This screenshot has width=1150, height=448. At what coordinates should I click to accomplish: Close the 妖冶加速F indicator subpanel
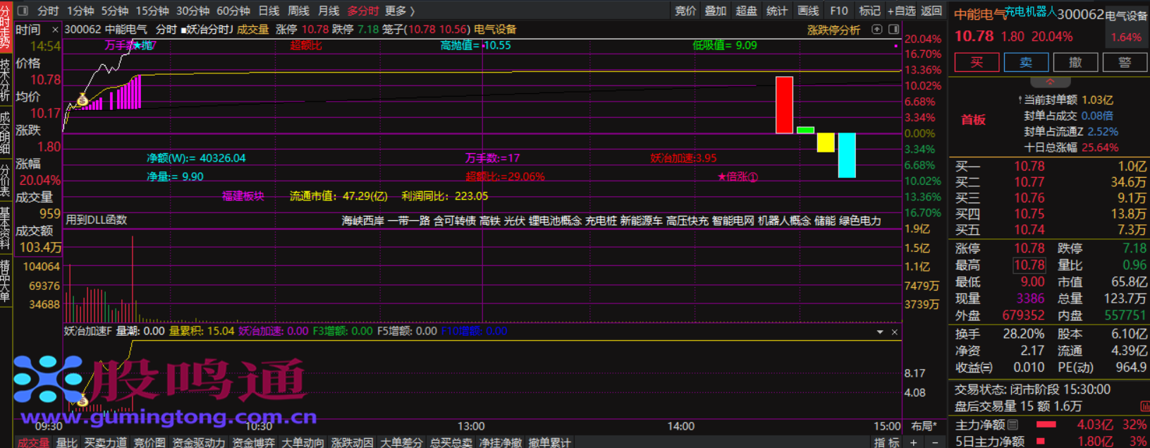point(894,332)
